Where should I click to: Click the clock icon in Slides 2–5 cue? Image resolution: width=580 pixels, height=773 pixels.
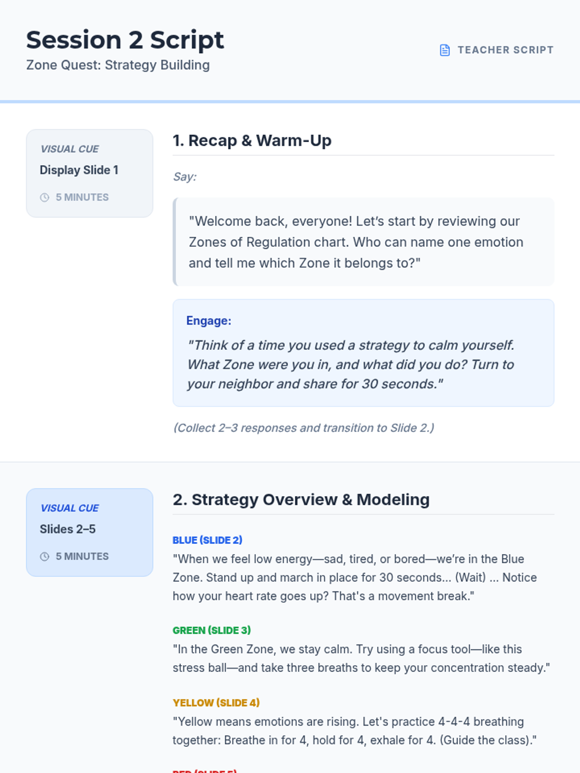(44, 557)
